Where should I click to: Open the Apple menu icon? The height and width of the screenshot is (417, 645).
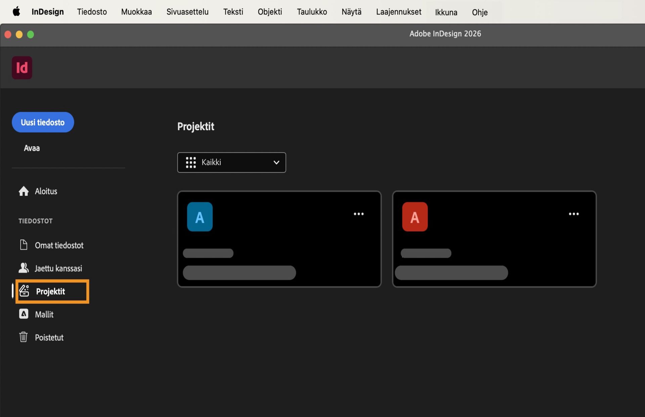point(16,12)
